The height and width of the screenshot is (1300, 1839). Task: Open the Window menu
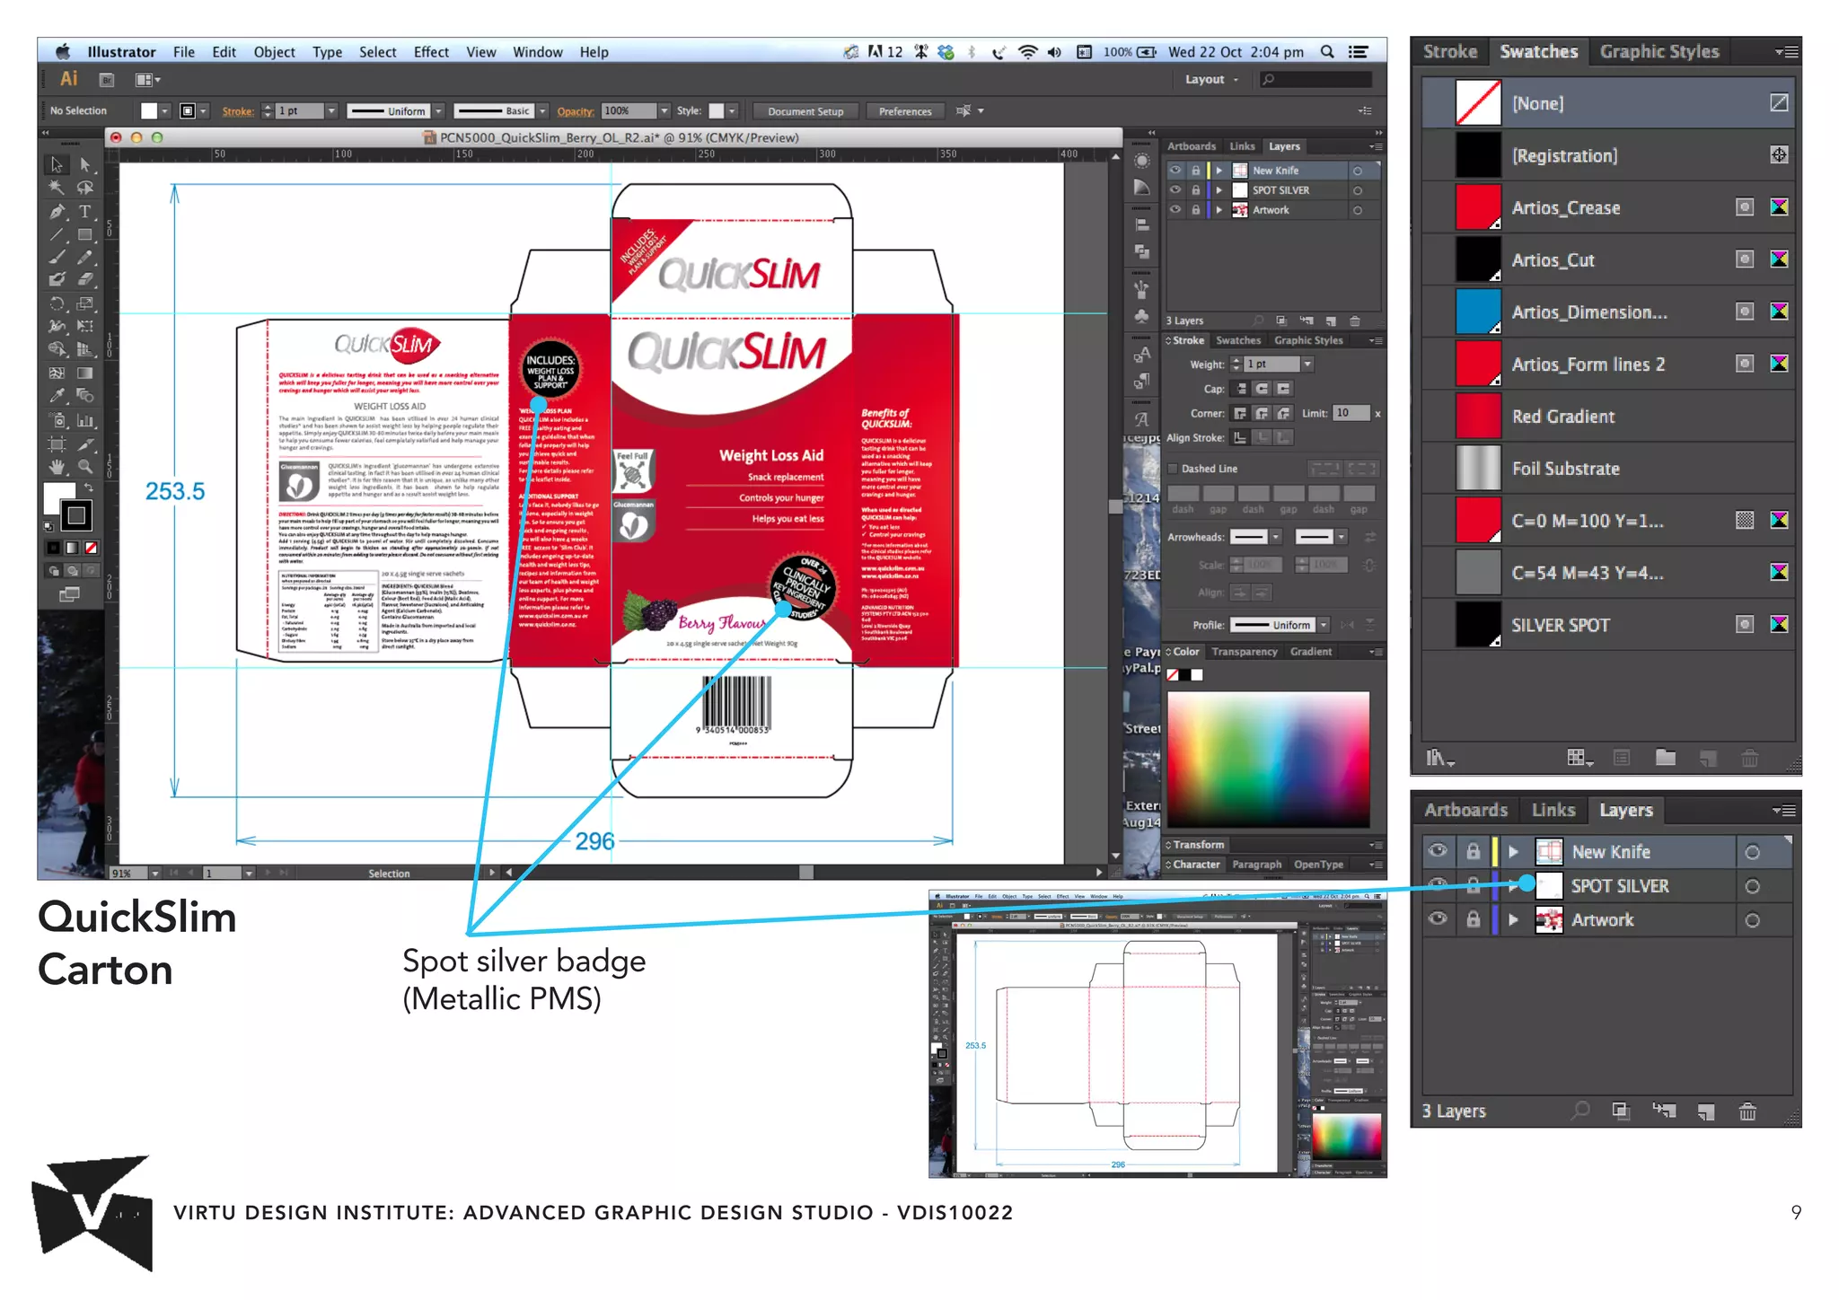537,52
